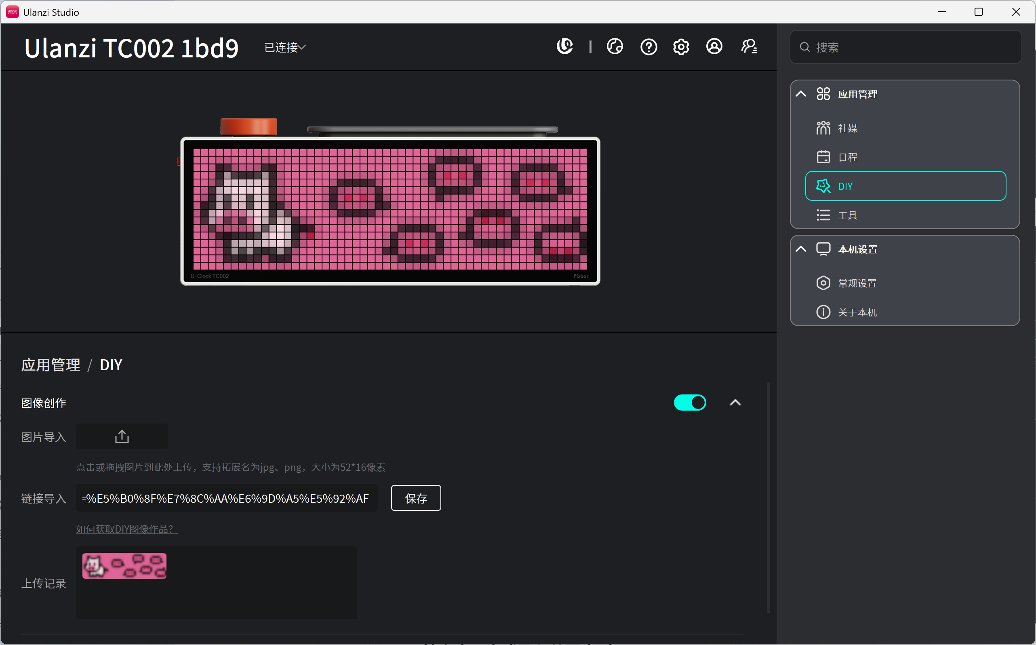Open 关于本机 in the sidebar
This screenshot has height=645, width=1036.
tap(905, 312)
